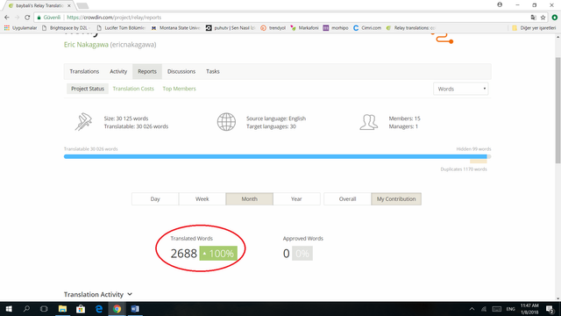This screenshot has height=316, width=561.
Task: Open the Top Members report
Action: click(x=179, y=89)
